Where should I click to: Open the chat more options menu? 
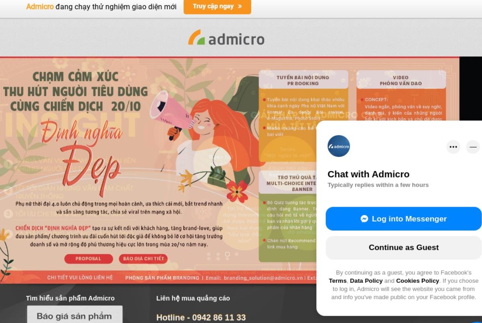(453, 147)
